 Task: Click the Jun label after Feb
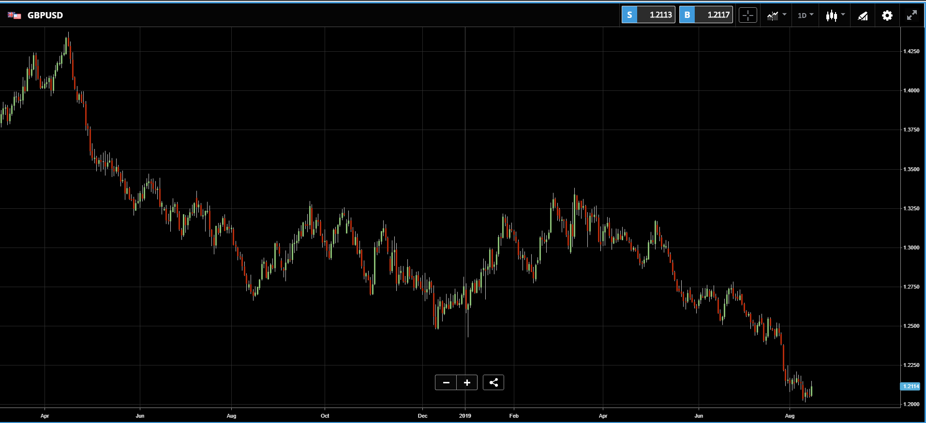click(x=699, y=416)
